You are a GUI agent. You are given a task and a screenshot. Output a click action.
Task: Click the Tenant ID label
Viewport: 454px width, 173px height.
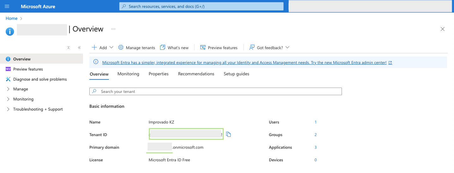[x=98, y=135]
